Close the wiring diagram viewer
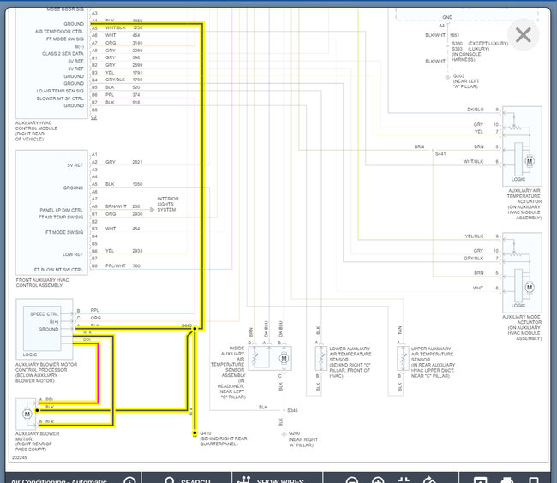 523,34
